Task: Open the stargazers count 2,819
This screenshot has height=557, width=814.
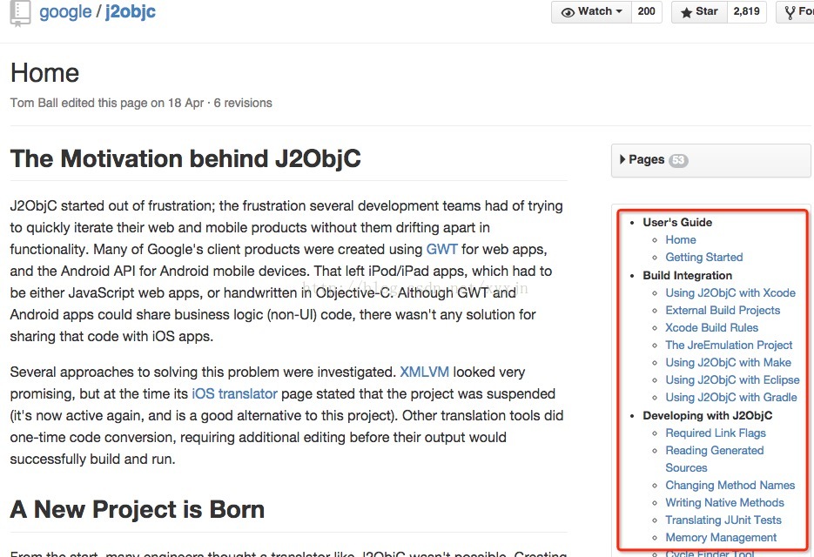Action: click(746, 11)
